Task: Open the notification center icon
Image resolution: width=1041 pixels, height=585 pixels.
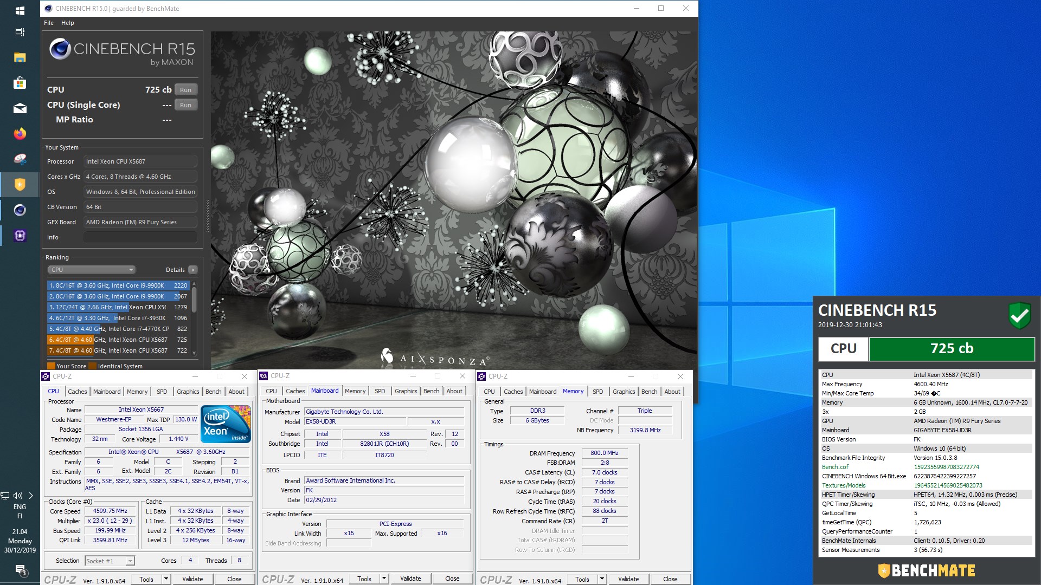Action: (20, 569)
